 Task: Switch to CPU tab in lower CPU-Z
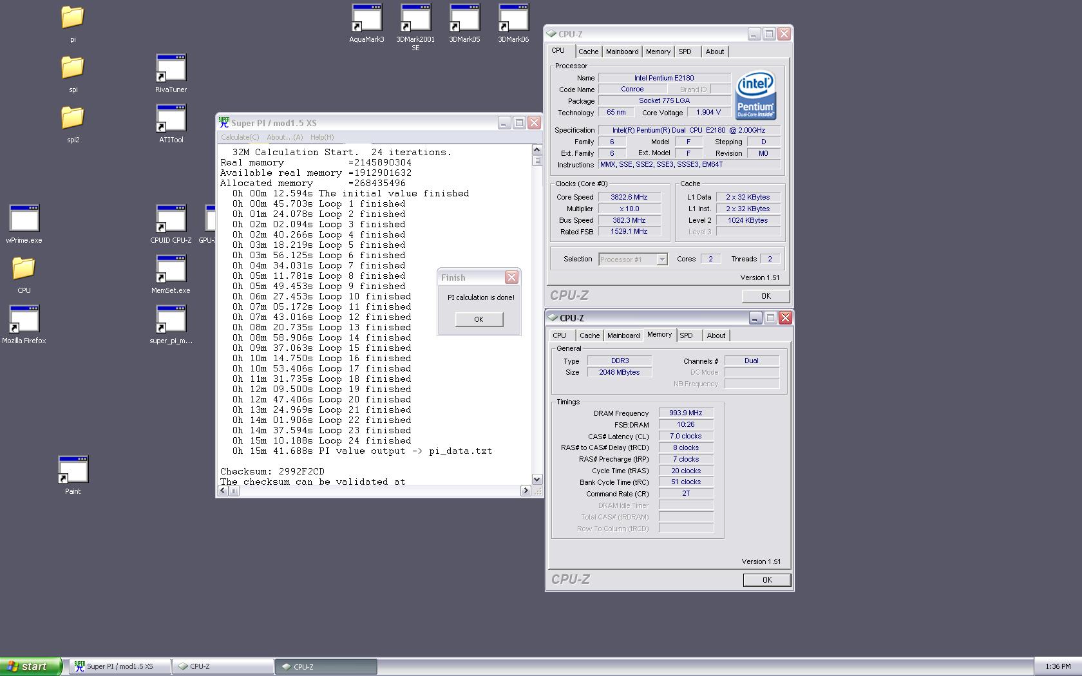(x=559, y=335)
